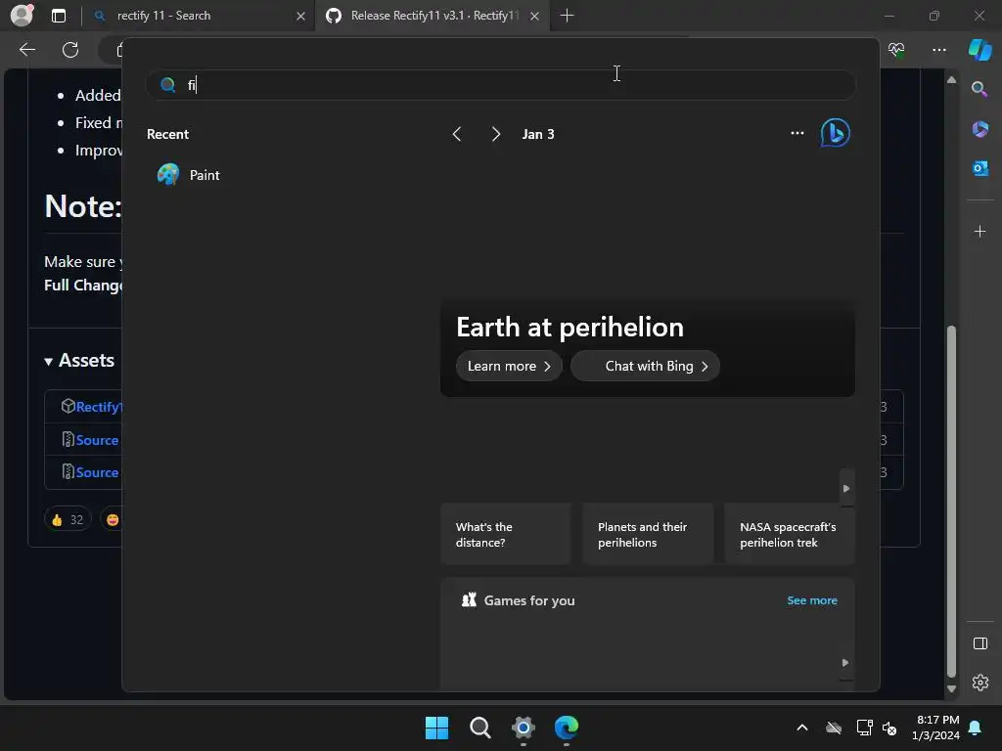1002x751 pixels.
Task: Toggle the Edge sidebar panel icon
Action: pyautogui.click(x=979, y=643)
